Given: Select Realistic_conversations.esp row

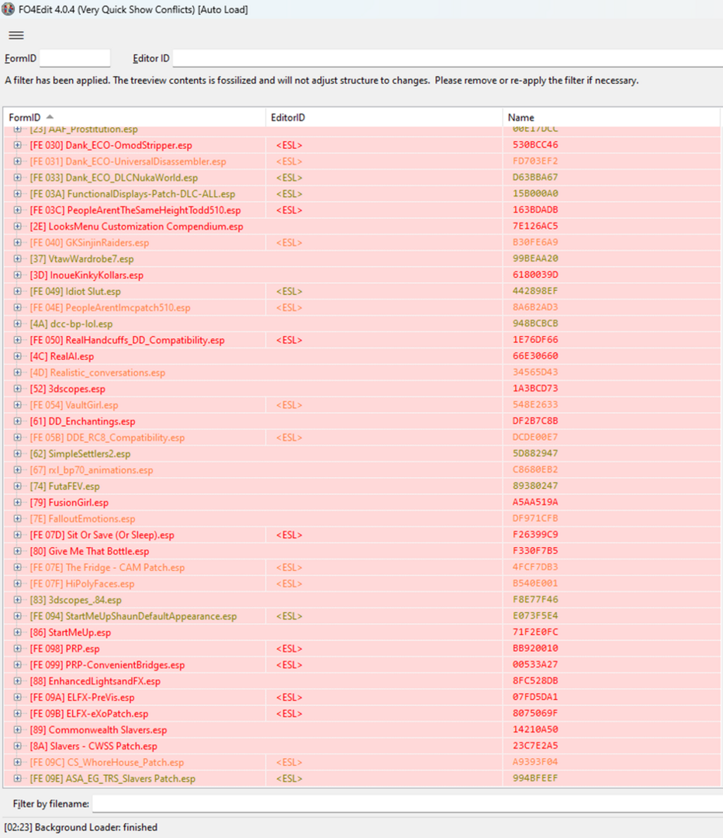Looking at the screenshot, I should coord(361,372).
